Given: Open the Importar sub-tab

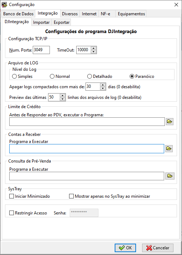Looking at the screenshot, I should coord(41,22).
